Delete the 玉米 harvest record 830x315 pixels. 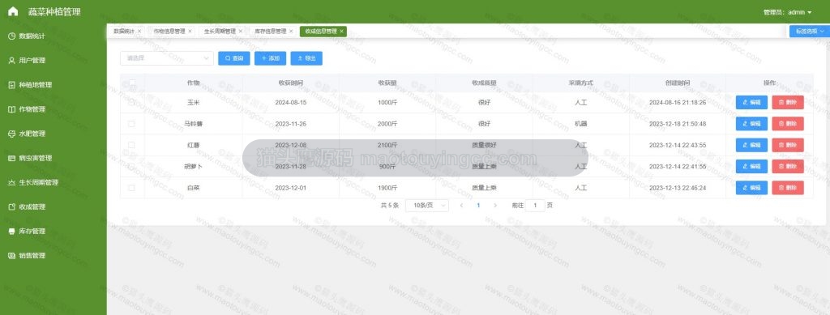pyautogui.click(x=788, y=102)
